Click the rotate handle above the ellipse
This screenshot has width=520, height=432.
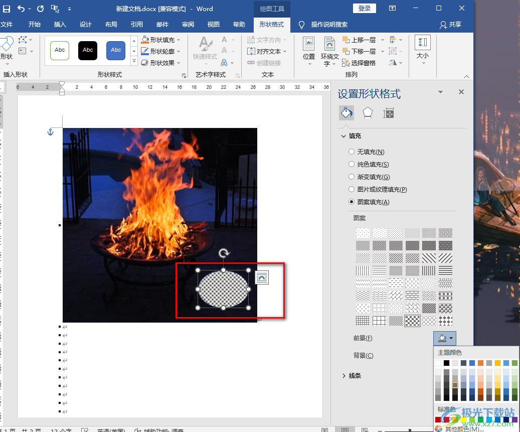tap(224, 253)
